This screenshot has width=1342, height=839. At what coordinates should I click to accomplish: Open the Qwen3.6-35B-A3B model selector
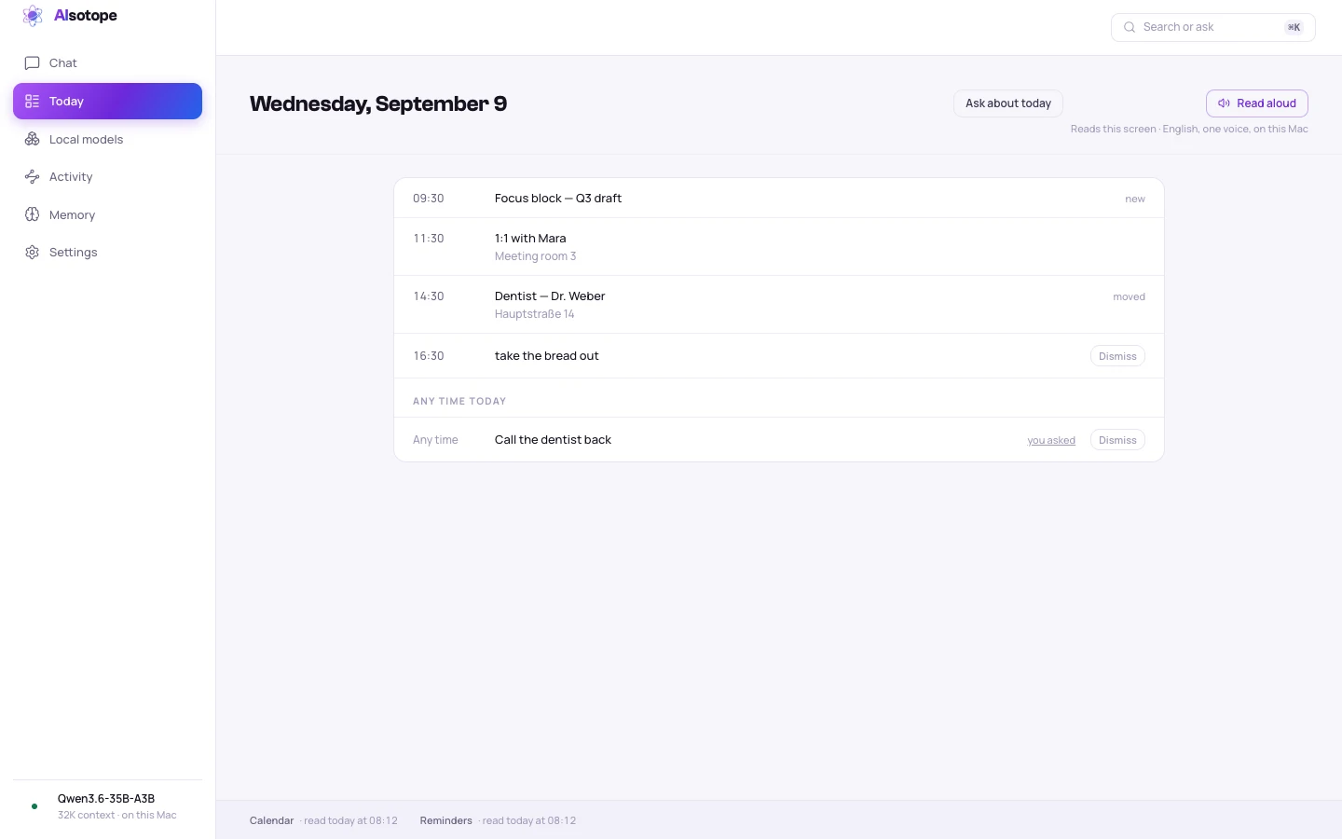pyautogui.click(x=107, y=806)
